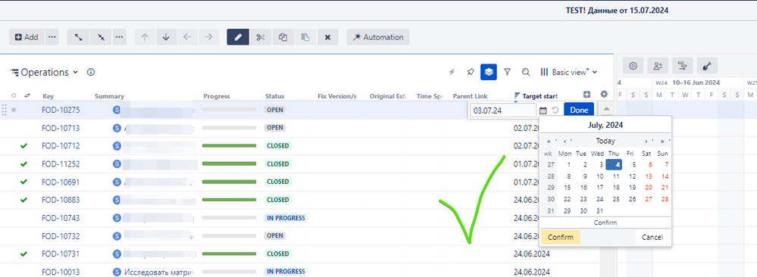Click the Paste clipboard icon
The image size is (757, 277).
[305, 37]
